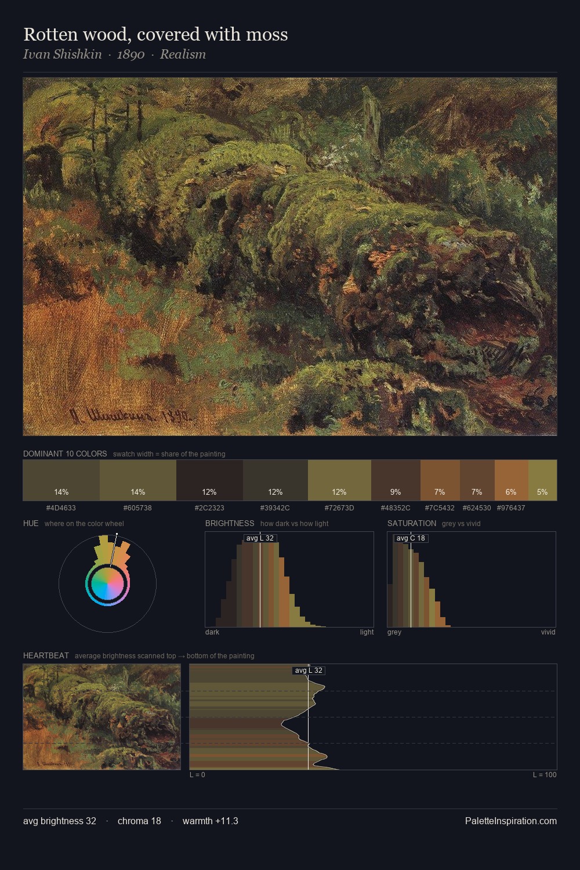The width and height of the screenshot is (580, 870).
Task: Click the Realism style label
Action: pos(183,55)
